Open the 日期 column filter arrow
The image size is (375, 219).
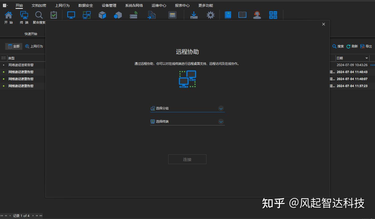click(x=367, y=58)
